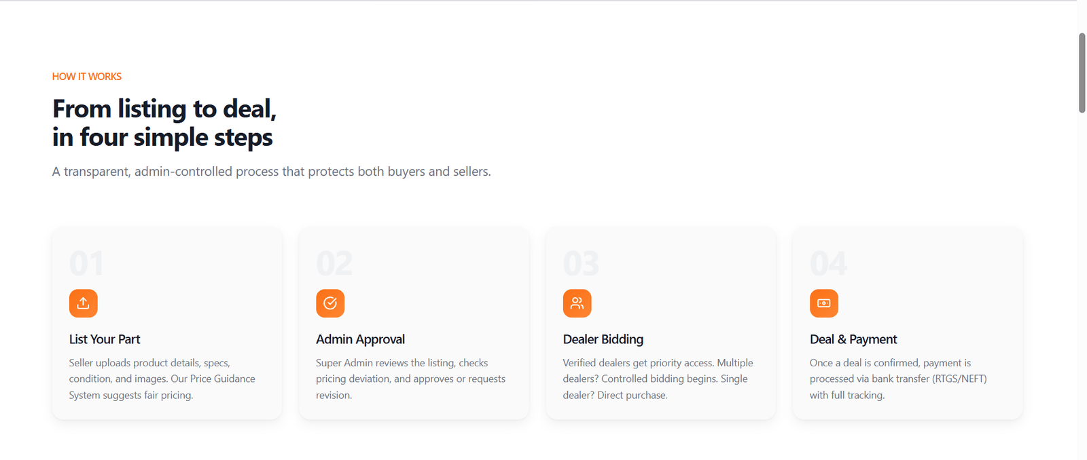
Task: Click the Price Guidance System description text
Action: click(162, 379)
